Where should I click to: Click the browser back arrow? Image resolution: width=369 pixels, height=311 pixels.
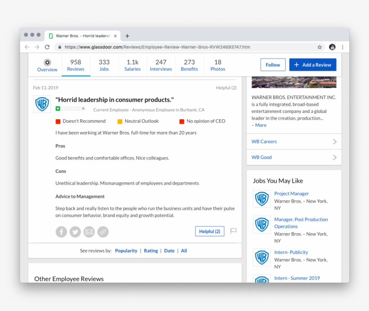coord(27,47)
